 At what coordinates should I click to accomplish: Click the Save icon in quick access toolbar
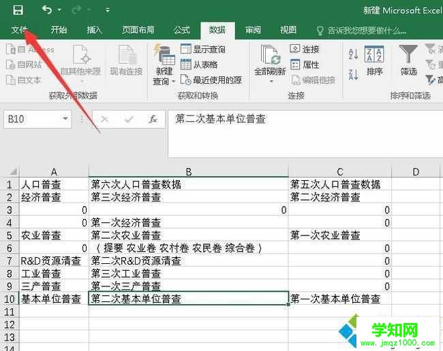point(18,10)
